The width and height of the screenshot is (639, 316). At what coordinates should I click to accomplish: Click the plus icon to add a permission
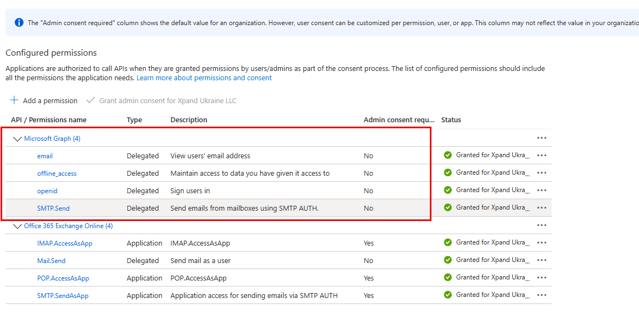click(15, 100)
